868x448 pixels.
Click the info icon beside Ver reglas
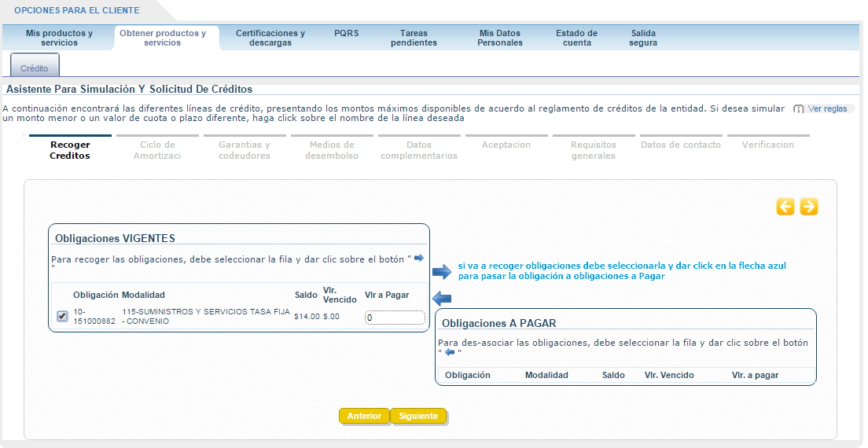click(798, 109)
